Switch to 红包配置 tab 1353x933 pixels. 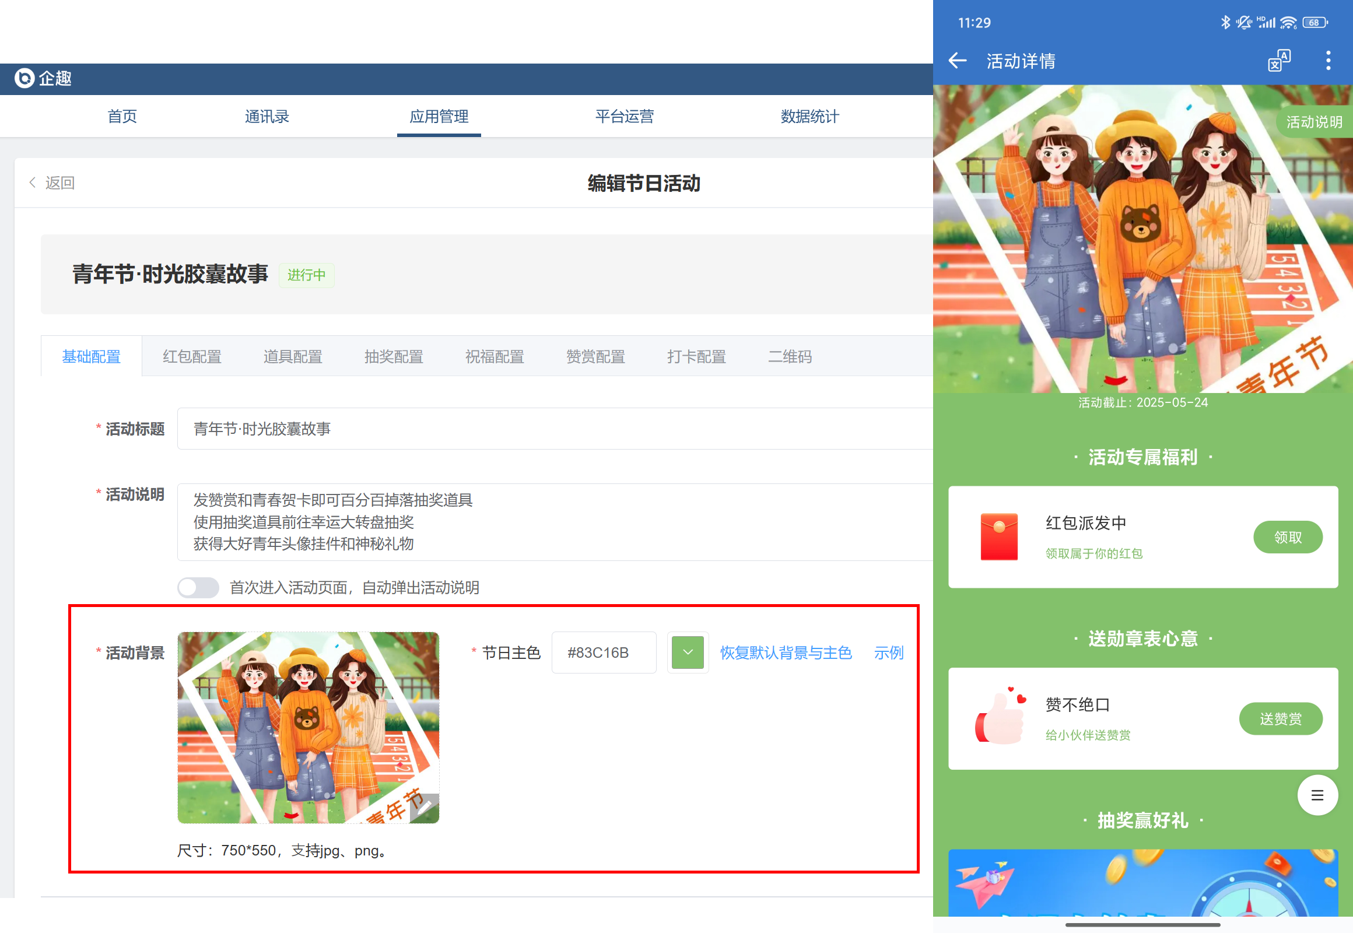[192, 357]
